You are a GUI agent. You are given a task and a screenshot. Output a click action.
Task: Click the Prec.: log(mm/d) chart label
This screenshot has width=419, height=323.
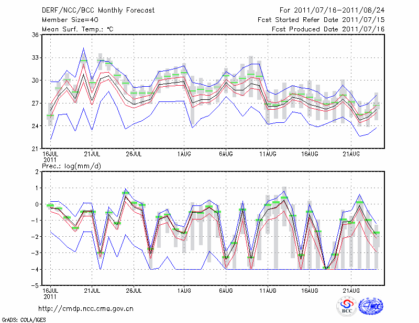point(71,166)
